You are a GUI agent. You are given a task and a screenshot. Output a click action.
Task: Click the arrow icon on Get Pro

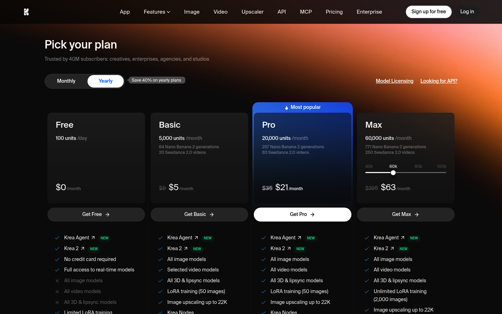[312, 215]
